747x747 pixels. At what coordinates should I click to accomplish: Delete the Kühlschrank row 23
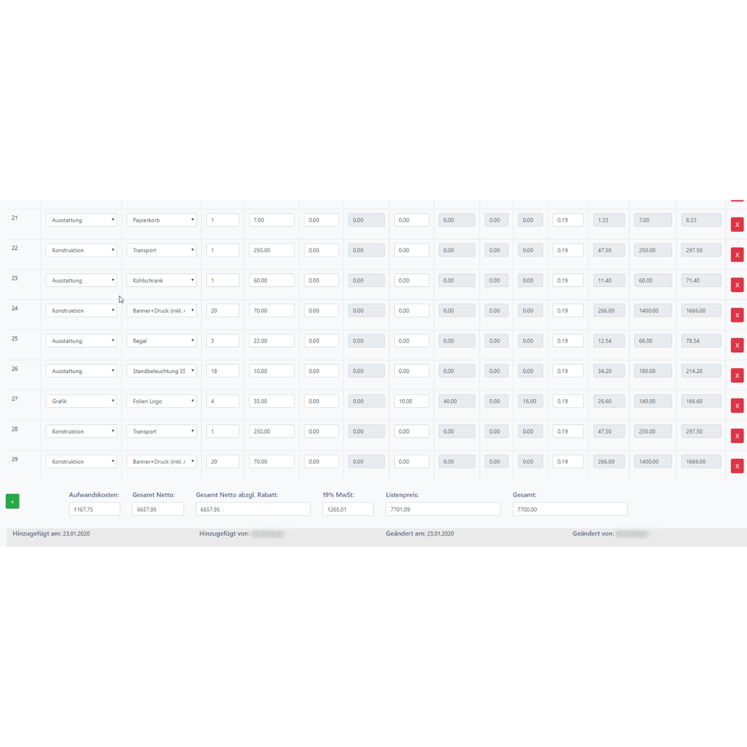pos(736,285)
